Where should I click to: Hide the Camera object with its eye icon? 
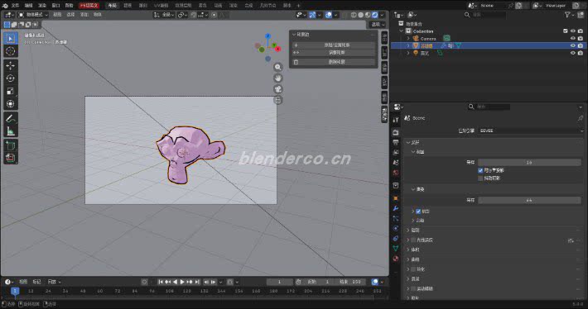[572, 39]
